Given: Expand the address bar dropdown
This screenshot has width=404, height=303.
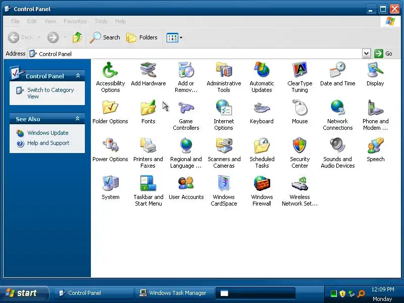Looking at the screenshot, I should [366, 54].
